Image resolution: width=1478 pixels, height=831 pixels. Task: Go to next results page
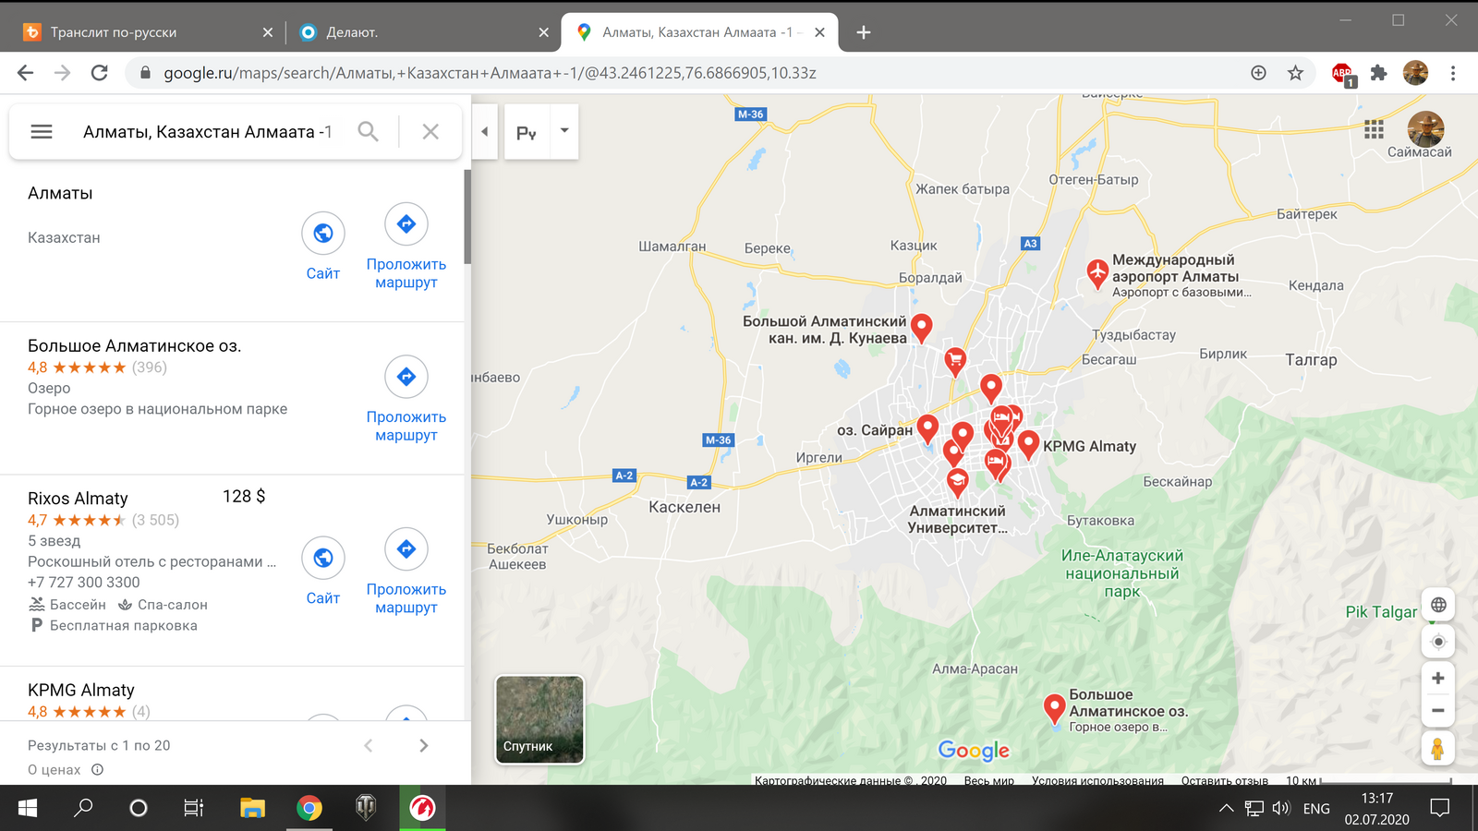pyautogui.click(x=424, y=745)
